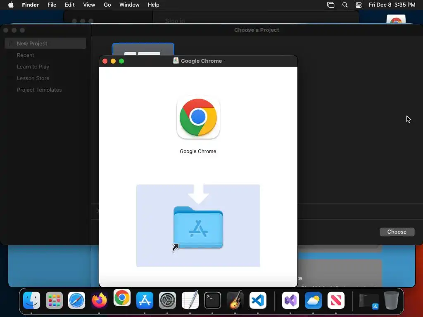Screen dimensions: 423x317
Task: Click the Google Chrome label under the icon
Action: click(198, 151)
